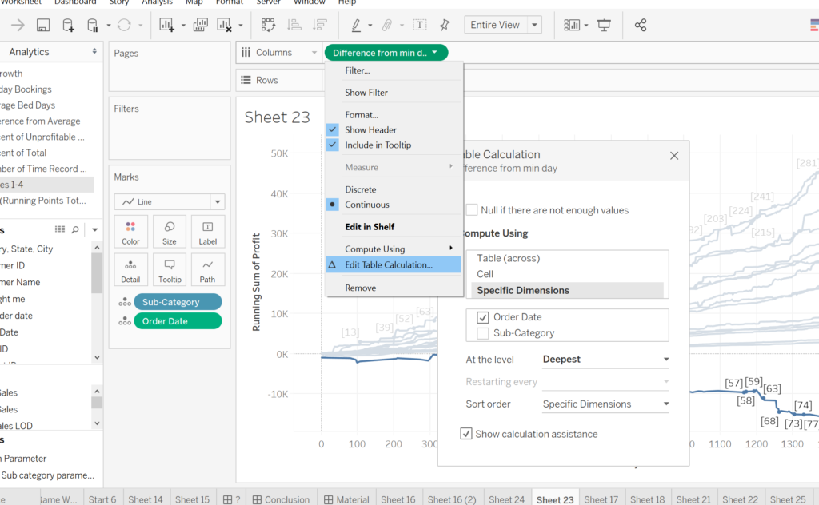
Task: Open the data pane options dropdown arrow
Action: [x=94, y=229]
